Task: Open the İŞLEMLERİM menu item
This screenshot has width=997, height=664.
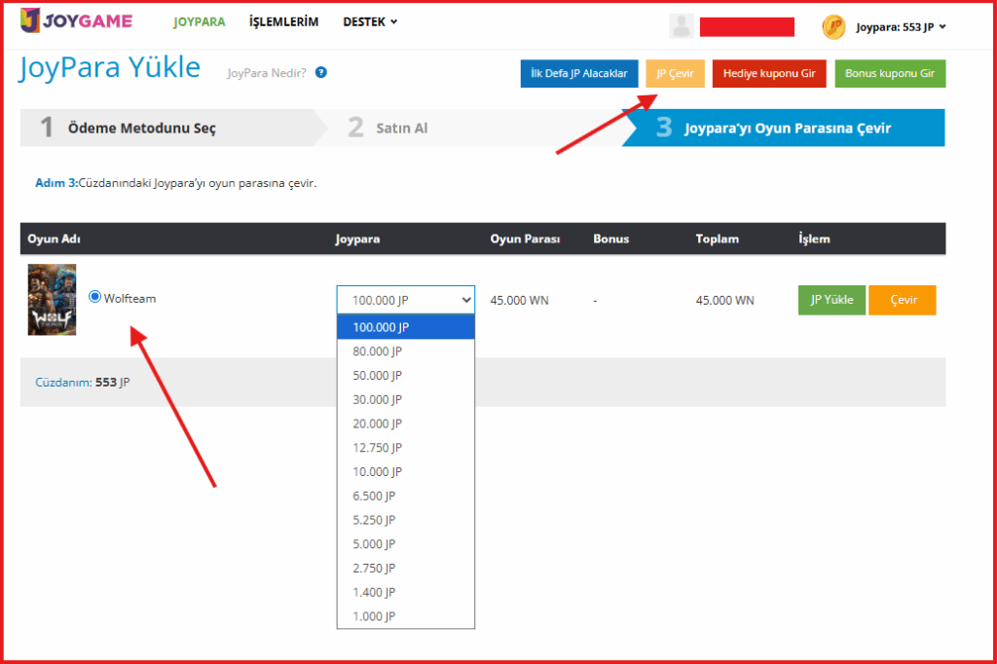Action: tap(283, 21)
